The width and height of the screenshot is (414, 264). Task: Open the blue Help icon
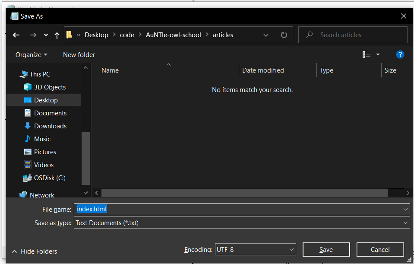click(x=400, y=54)
